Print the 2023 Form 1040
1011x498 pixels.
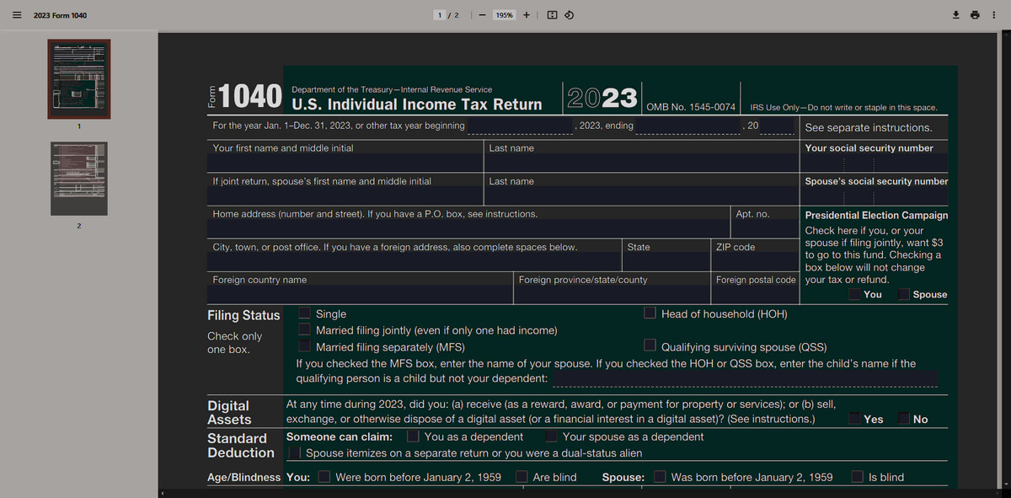pyautogui.click(x=976, y=15)
